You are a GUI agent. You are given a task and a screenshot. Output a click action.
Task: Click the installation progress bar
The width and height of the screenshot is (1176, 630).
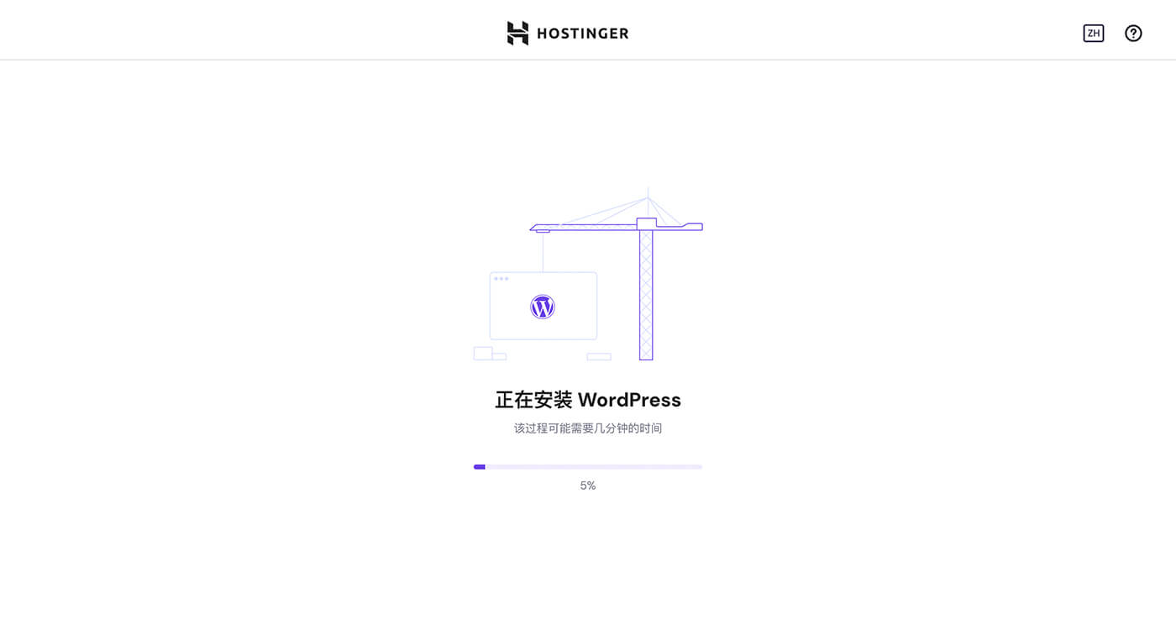point(588,467)
